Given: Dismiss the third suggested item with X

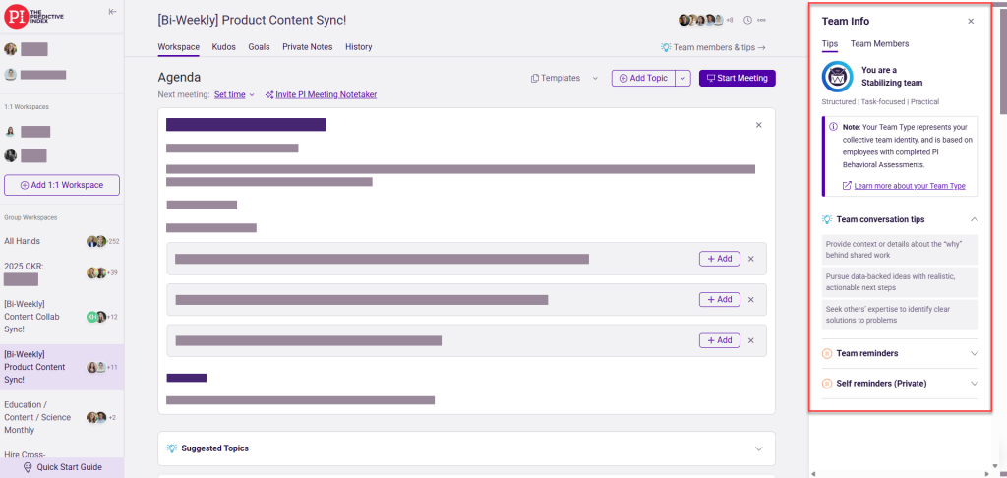Looking at the screenshot, I should pos(750,340).
